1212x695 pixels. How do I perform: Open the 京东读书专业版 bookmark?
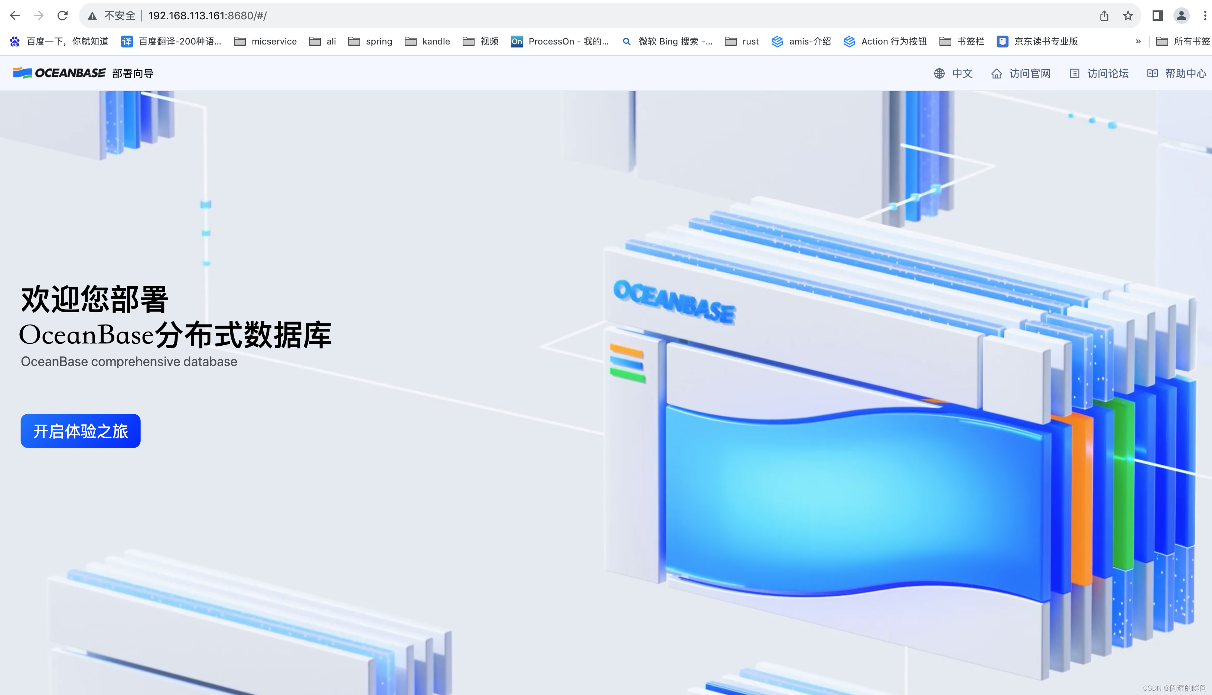[x=1037, y=42]
